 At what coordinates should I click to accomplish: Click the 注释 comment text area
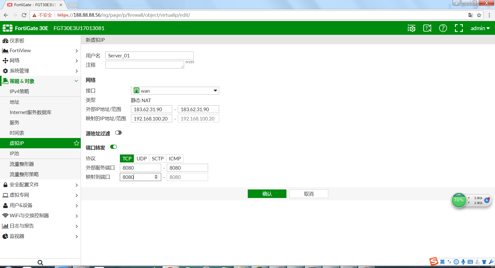tap(145, 65)
